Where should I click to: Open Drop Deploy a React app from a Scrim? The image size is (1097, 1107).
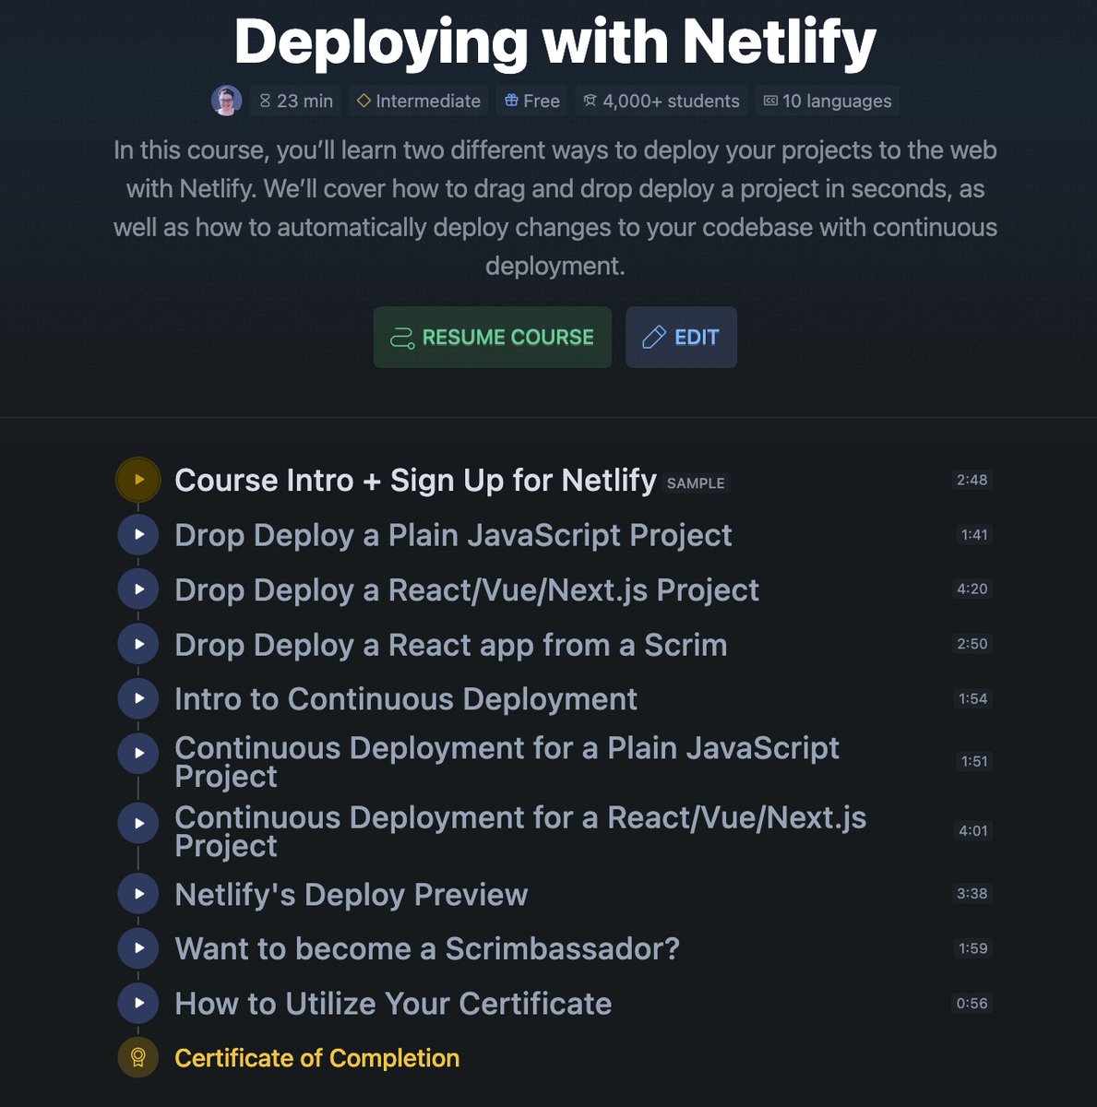click(x=450, y=645)
